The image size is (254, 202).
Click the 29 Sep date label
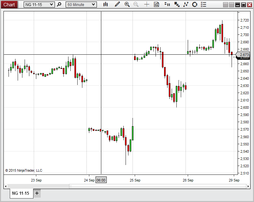[x=234, y=180]
